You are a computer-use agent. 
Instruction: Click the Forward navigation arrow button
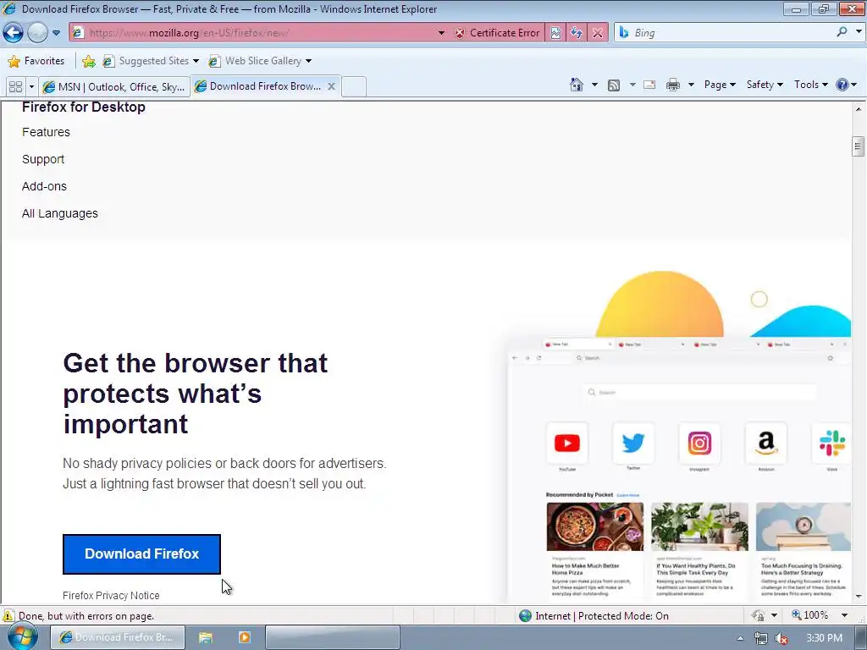click(37, 33)
